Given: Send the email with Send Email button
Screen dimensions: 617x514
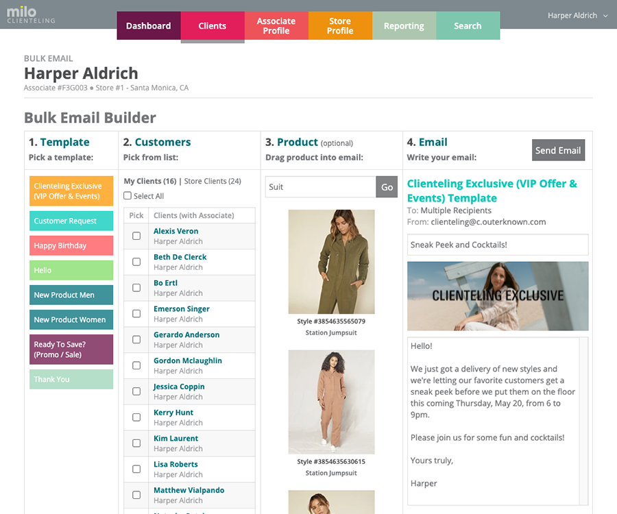Looking at the screenshot, I should click(558, 150).
